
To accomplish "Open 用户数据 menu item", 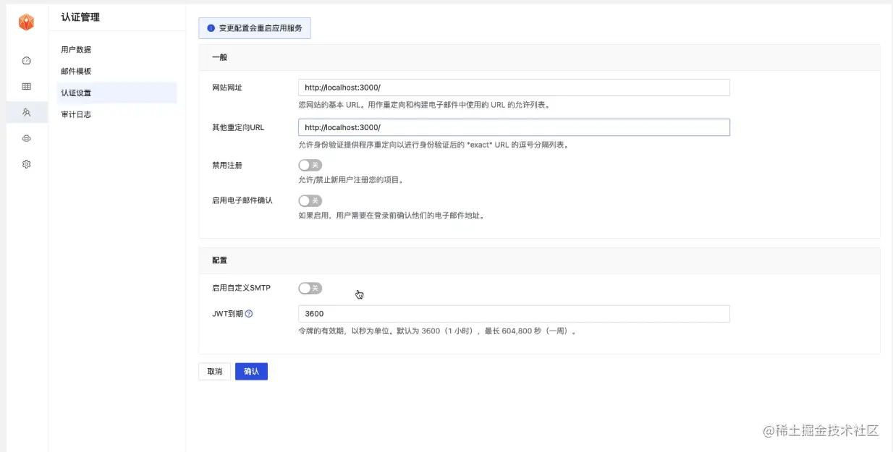I will pyautogui.click(x=117, y=50).
